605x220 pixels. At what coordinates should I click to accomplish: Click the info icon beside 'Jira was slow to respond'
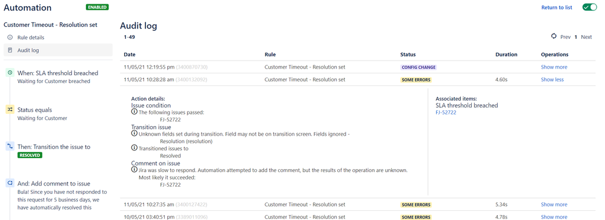tap(134, 170)
